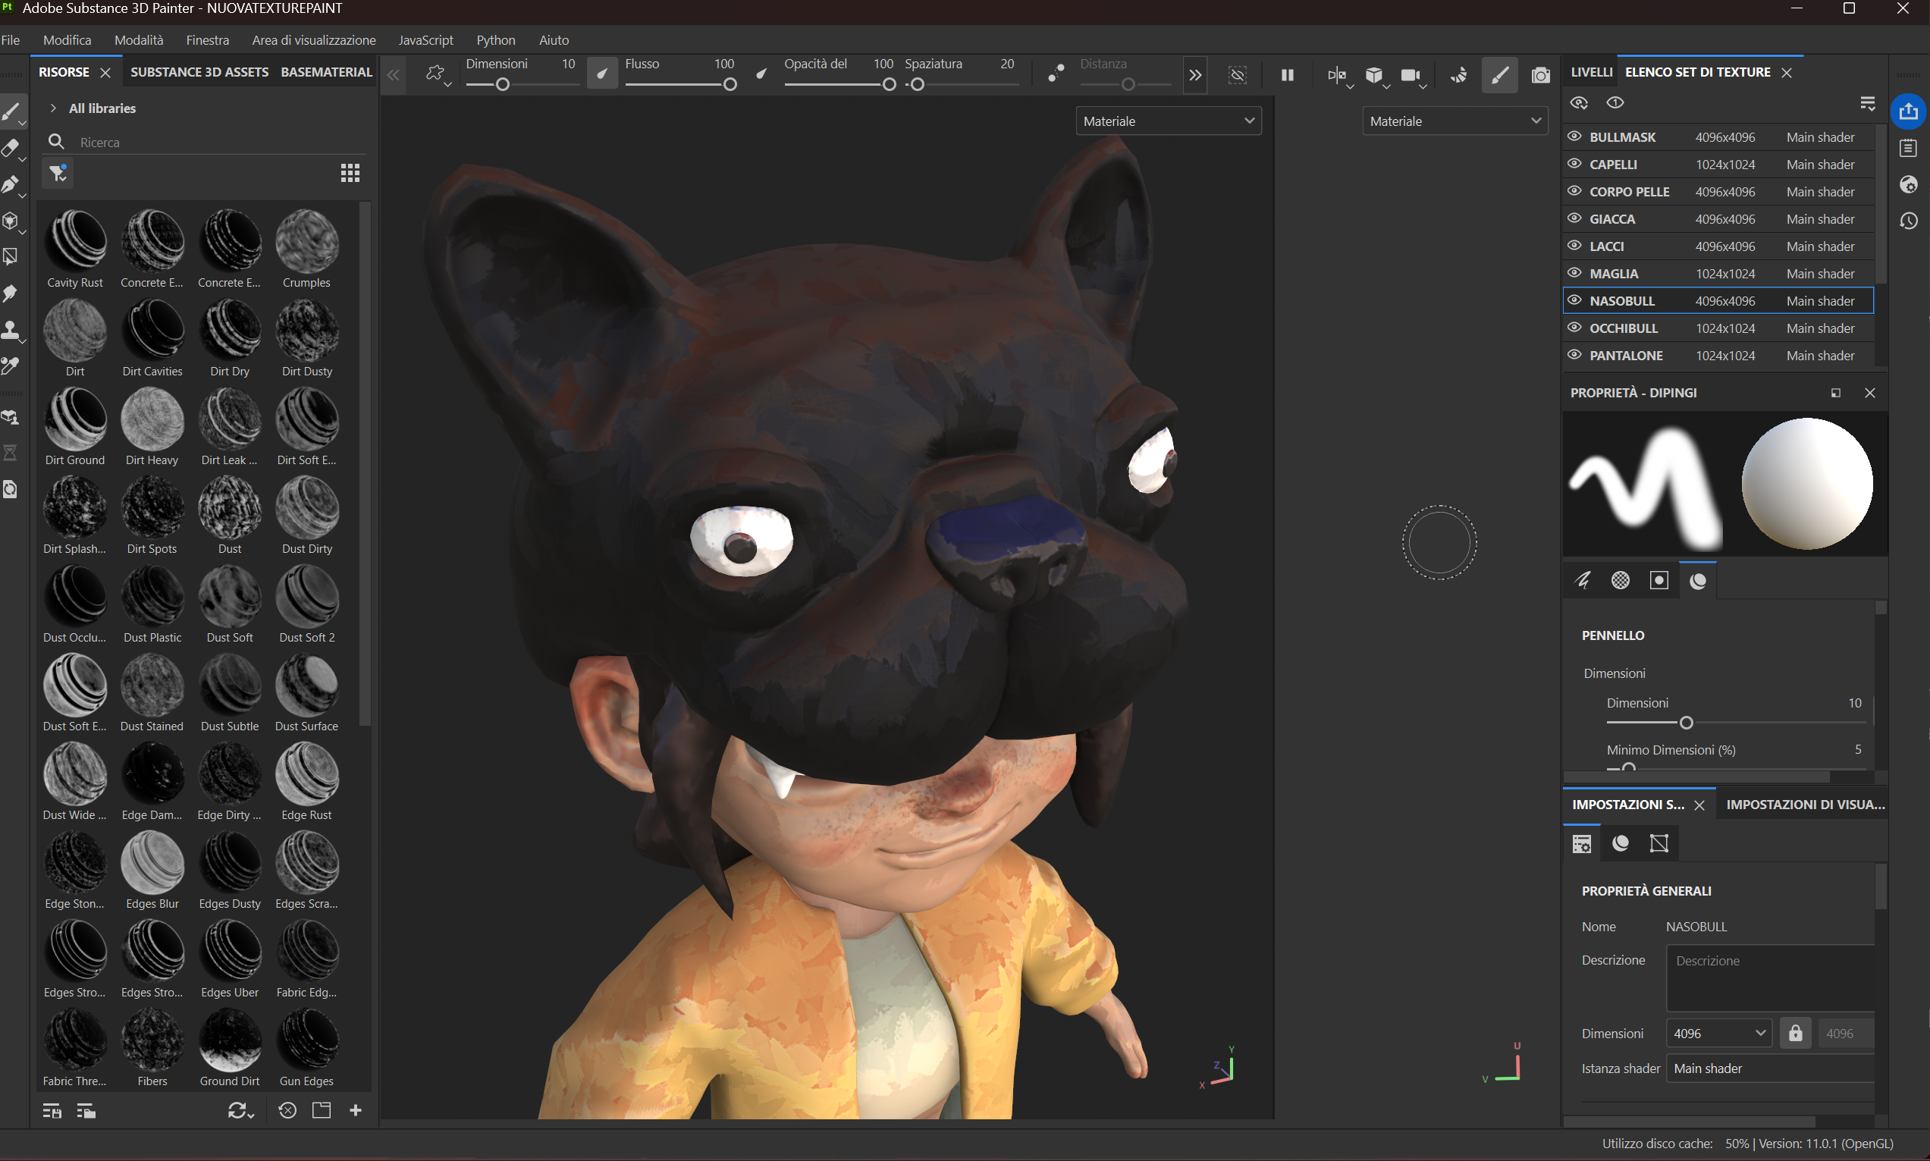Toggle visibility of CAPELLI texture set
Viewport: 1930px width, 1161px height.
(1574, 164)
